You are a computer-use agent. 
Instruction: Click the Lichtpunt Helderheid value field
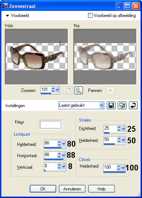pos(51,143)
